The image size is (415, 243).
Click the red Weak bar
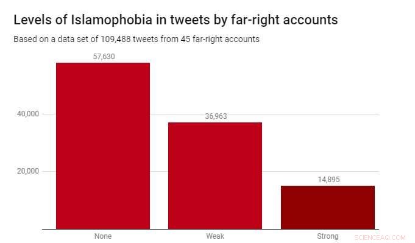pos(215,176)
